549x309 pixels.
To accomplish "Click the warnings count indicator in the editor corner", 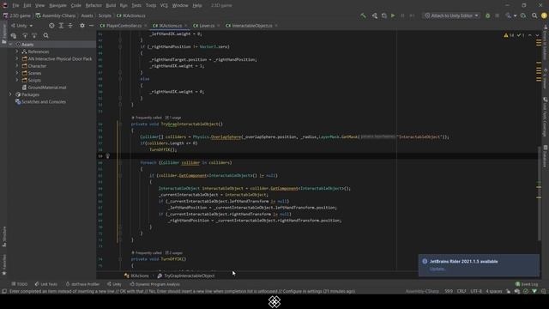I will click(509, 35).
